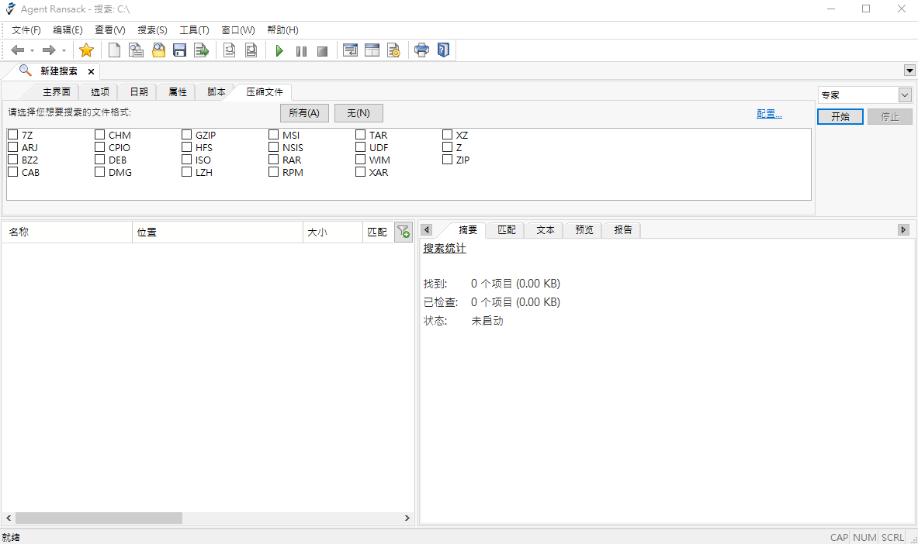
Task: Check the ZIP archive format checkbox
Action: (x=448, y=160)
